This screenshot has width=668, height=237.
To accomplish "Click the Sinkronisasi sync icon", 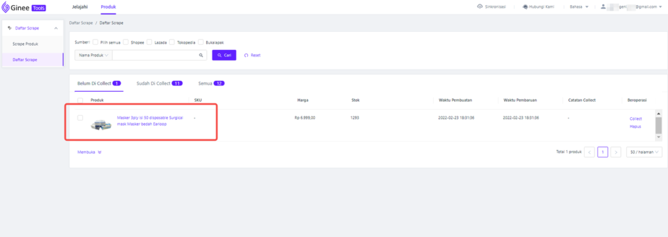I will pyautogui.click(x=479, y=7).
